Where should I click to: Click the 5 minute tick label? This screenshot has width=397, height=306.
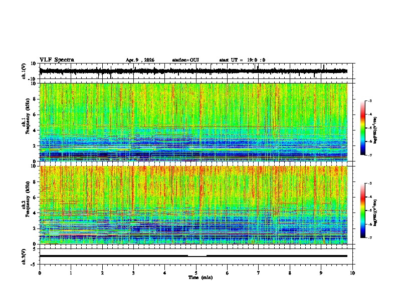click(196, 273)
